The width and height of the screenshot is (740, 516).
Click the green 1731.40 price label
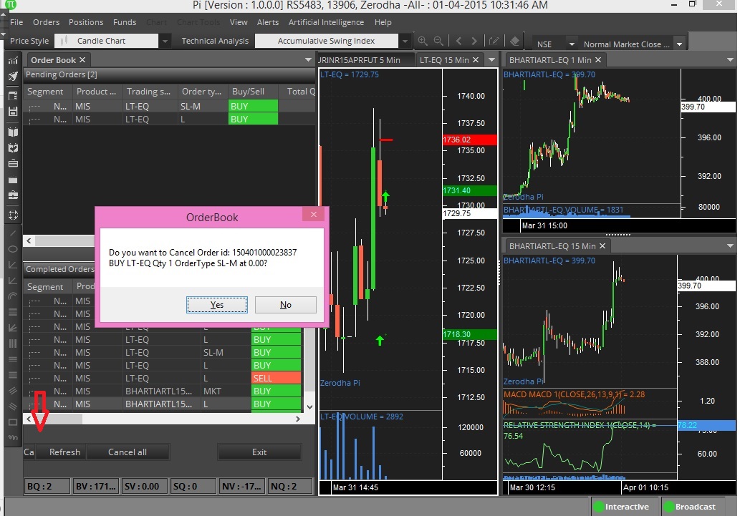pyautogui.click(x=469, y=190)
